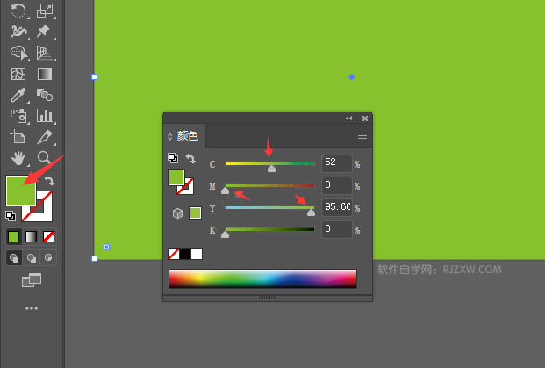Apply None mode button in toolbar
545x368 pixels.
[x=48, y=237]
